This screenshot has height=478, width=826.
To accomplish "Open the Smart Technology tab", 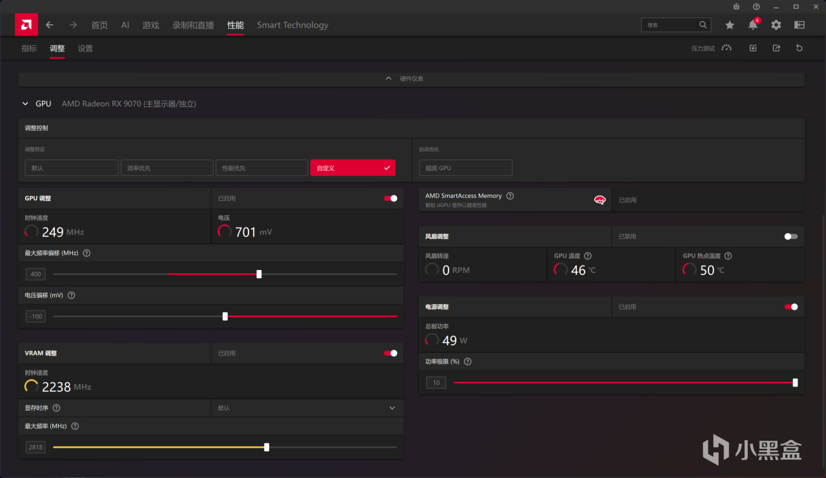I will (292, 25).
